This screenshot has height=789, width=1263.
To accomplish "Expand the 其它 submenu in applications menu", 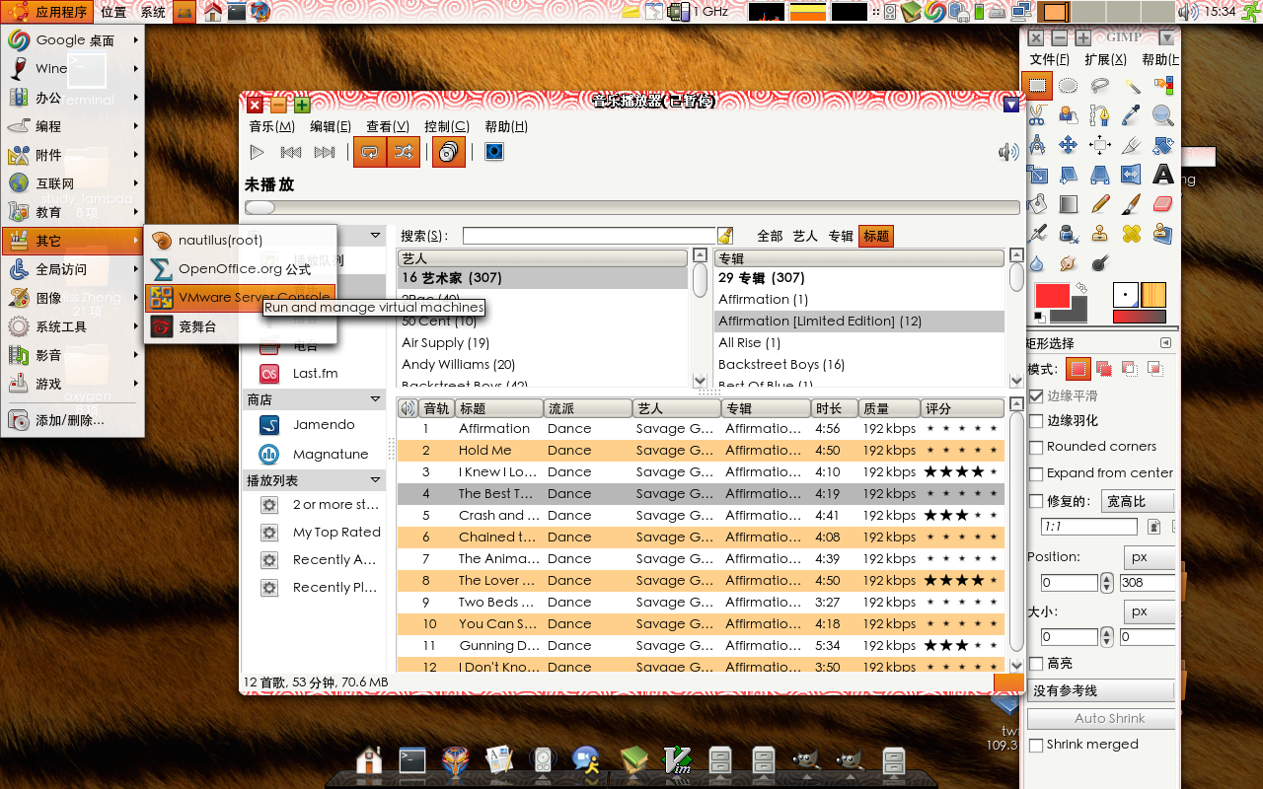I will click(x=74, y=241).
